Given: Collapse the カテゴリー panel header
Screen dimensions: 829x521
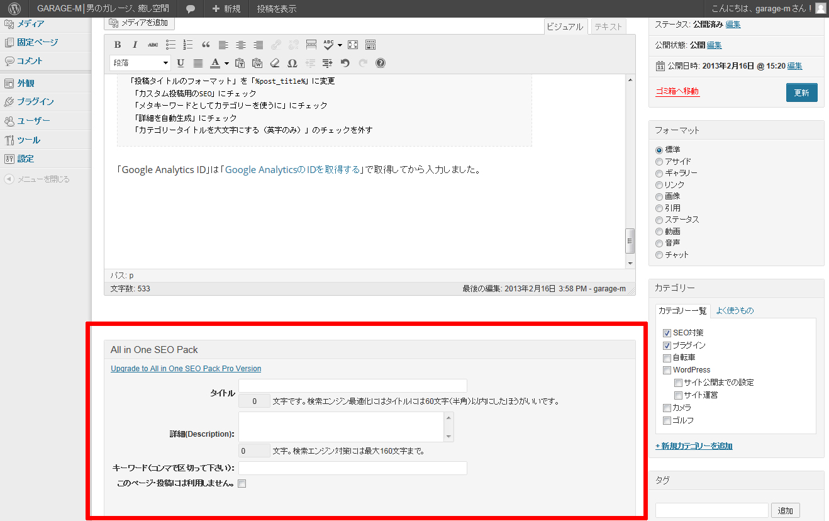Looking at the screenshot, I should point(736,288).
